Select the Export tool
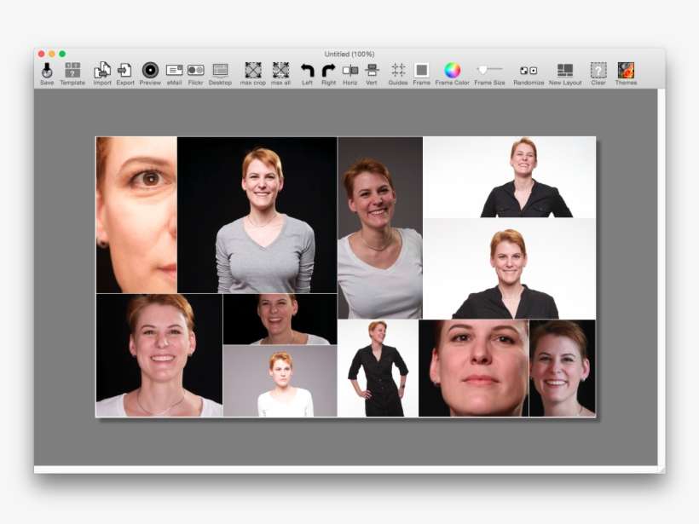699x524 pixels. (124, 72)
